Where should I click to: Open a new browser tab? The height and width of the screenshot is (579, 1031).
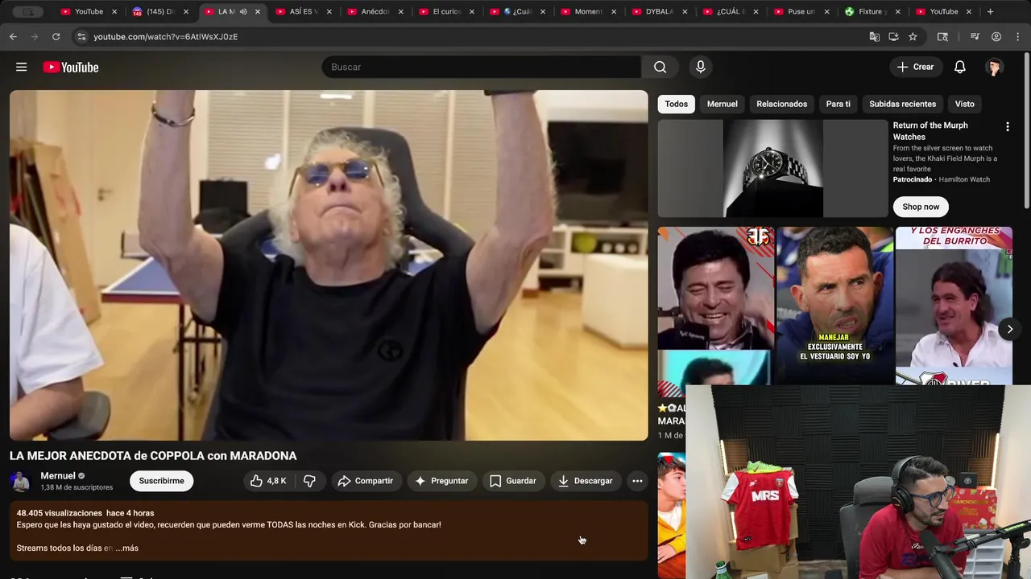point(990,11)
